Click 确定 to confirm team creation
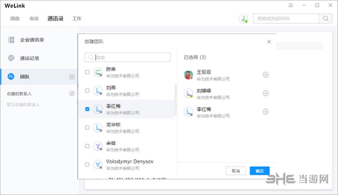The image size is (338, 195). tap(260, 171)
